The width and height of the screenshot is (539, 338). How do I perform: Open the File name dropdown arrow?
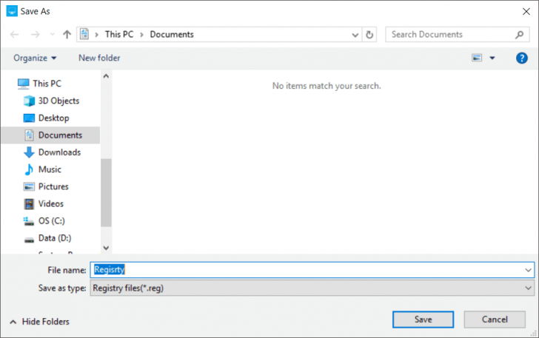tap(529, 270)
